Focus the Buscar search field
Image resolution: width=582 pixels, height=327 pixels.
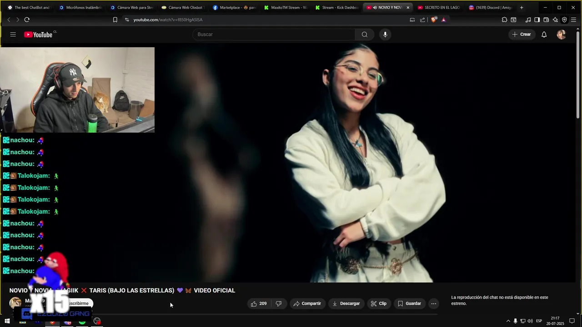[x=274, y=35]
